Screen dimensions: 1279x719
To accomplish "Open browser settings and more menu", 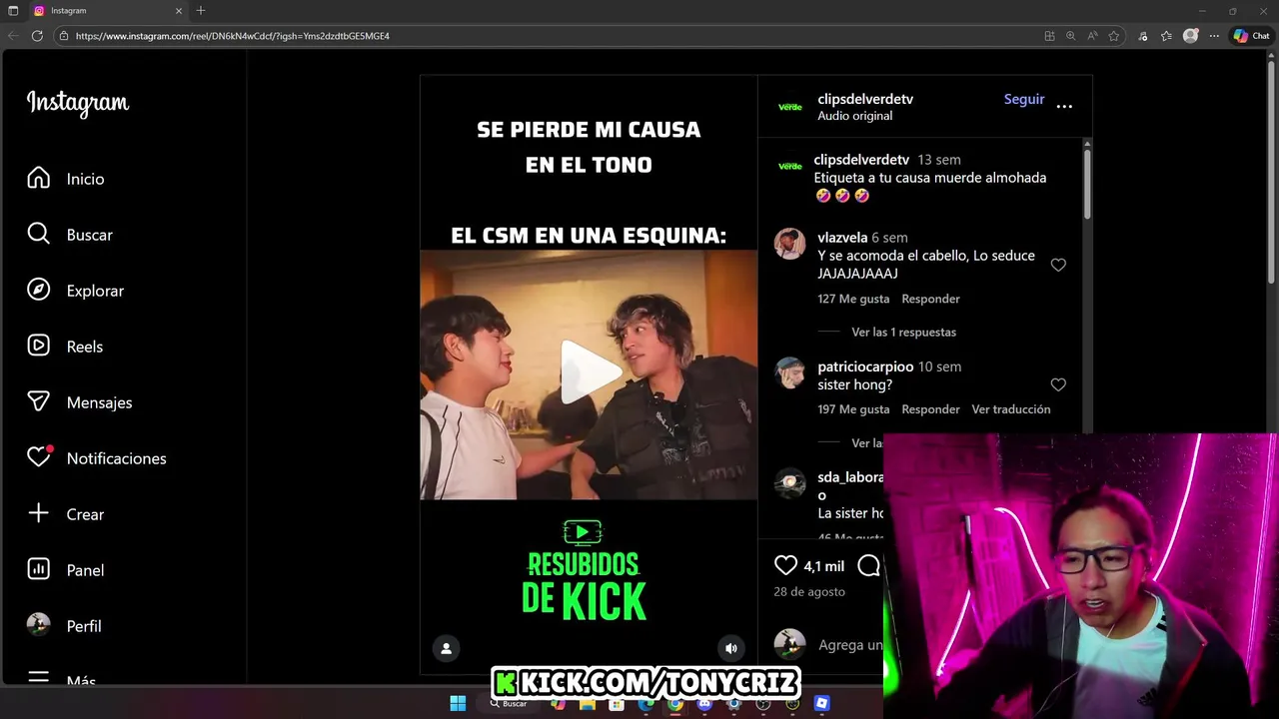I will coord(1214,36).
